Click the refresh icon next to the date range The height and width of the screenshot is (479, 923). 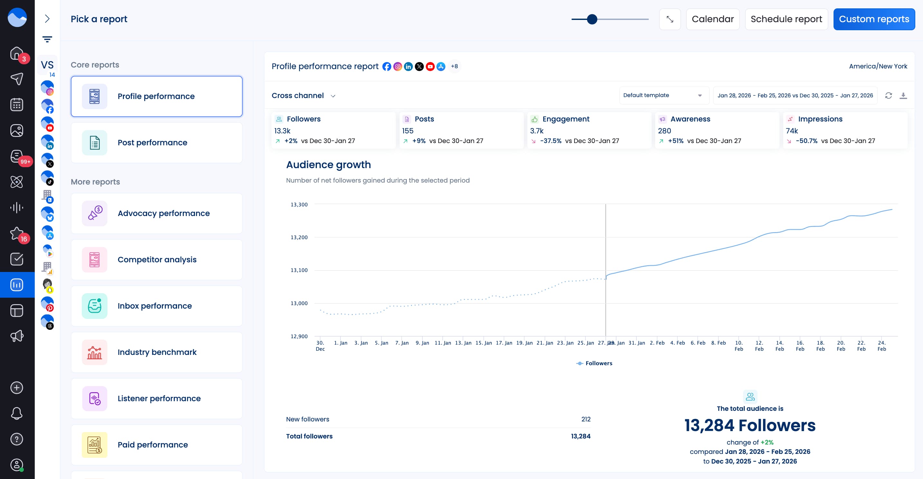pos(889,95)
